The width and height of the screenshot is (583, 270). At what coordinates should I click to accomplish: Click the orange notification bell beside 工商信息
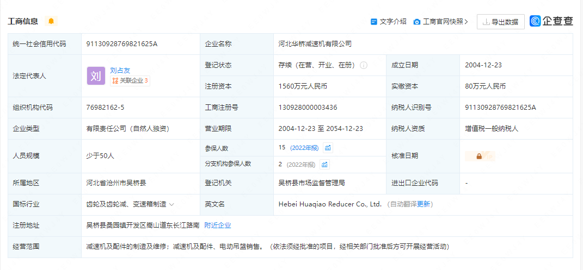point(51,21)
